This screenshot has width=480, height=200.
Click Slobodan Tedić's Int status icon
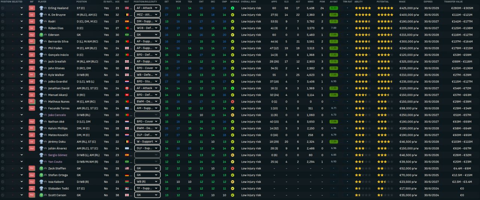tap(32, 188)
